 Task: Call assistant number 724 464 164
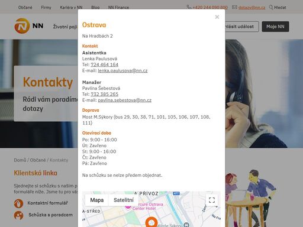[x=104, y=64]
